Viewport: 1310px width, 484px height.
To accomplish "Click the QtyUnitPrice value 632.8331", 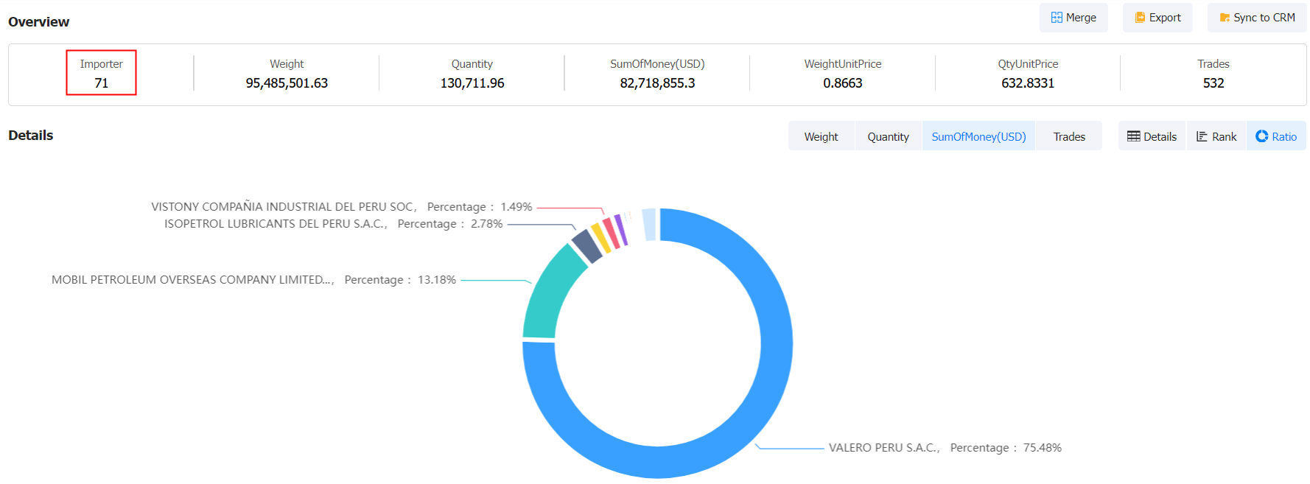I will (1028, 83).
